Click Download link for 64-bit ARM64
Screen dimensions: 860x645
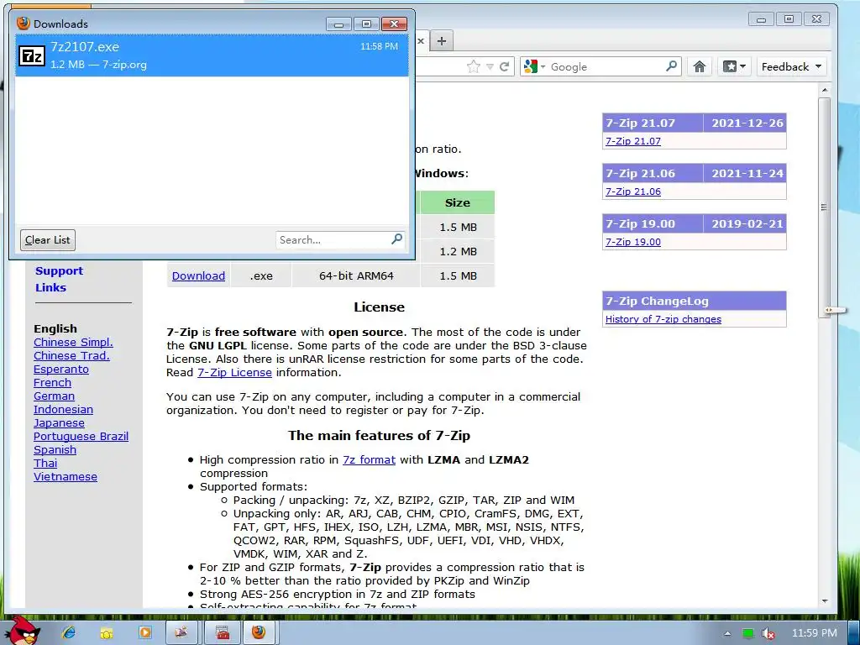point(198,275)
